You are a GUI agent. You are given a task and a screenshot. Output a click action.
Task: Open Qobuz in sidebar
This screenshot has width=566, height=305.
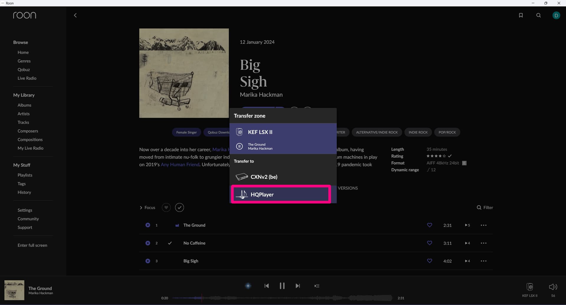(x=24, y=69)
